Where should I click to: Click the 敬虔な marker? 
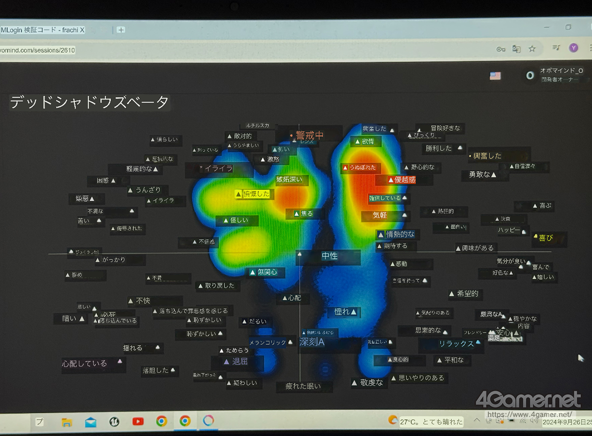(x=368, y=382)
